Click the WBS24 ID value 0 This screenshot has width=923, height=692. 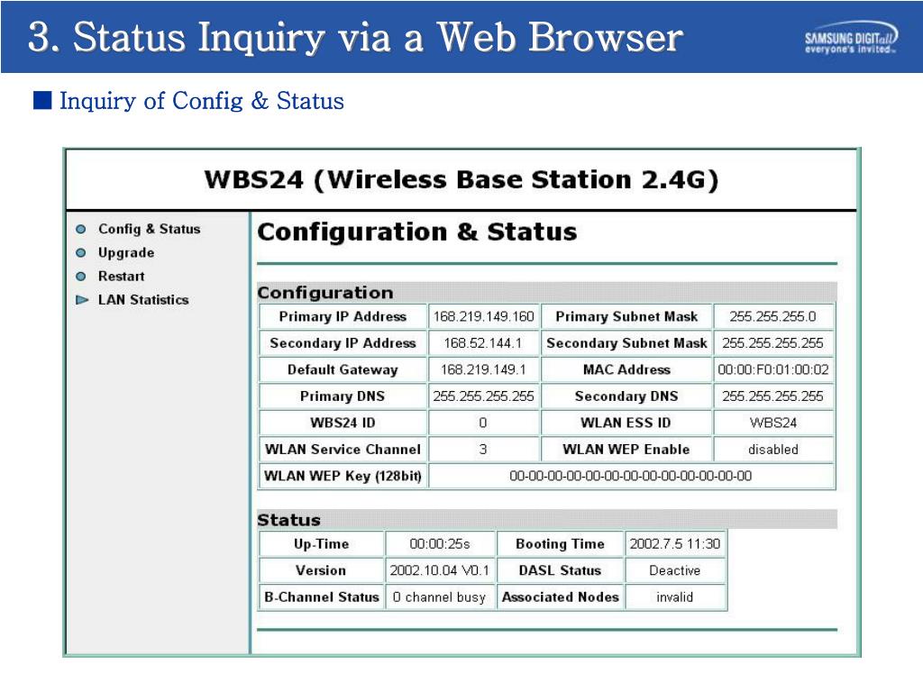pos(483,423)
